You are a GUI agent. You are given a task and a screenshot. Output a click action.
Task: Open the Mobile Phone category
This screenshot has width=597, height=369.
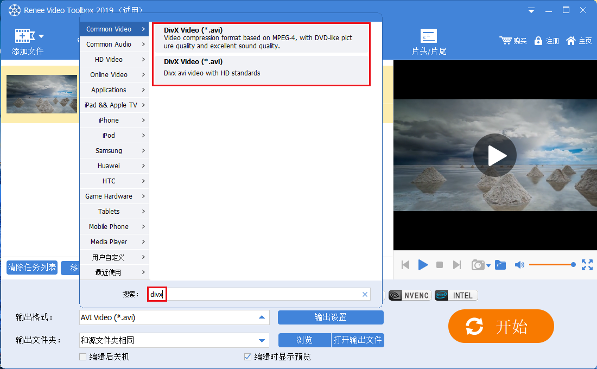tap(114, 227)
